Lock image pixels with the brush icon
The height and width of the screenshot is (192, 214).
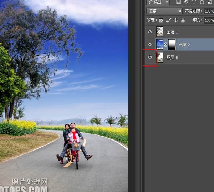click(x=168, y=20)
